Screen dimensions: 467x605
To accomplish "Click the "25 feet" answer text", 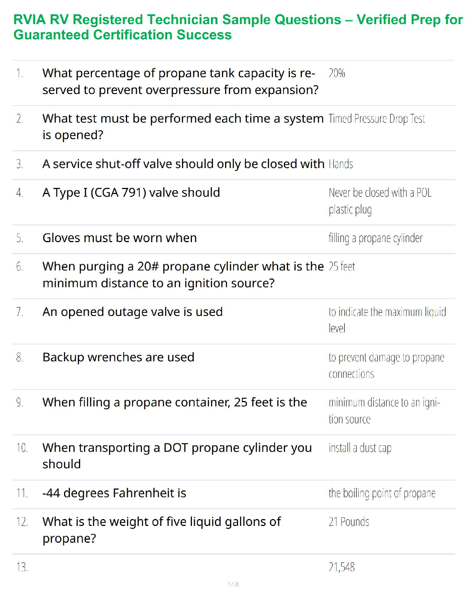I will click(341, 267).
